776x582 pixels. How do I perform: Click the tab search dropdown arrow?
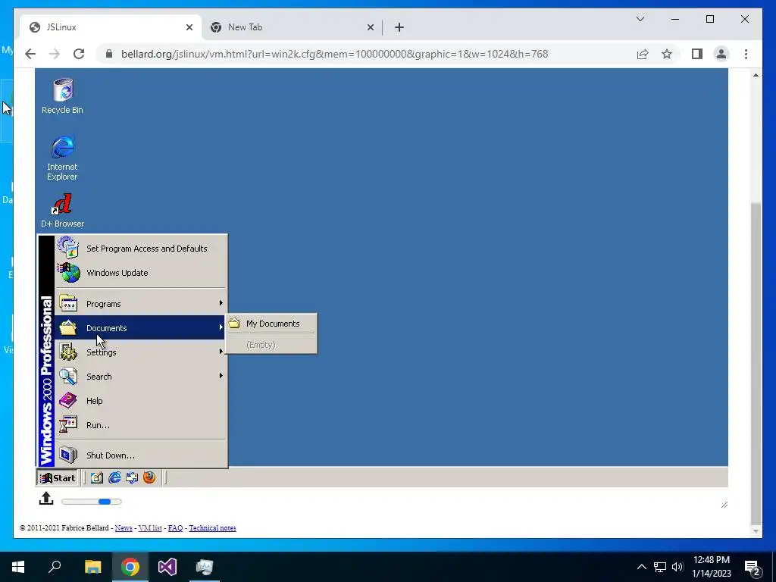coord(640,19)
